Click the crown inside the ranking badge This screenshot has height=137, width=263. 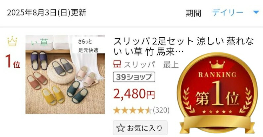pos(217,64)
